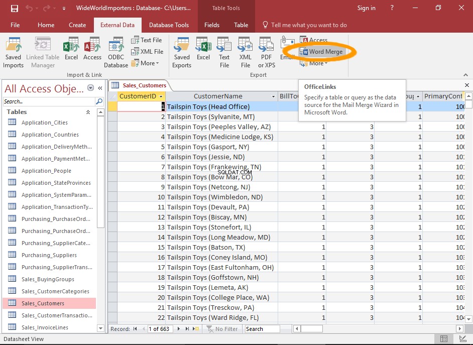Click the current record number box
Image resolution: width=473 pixels, height=345 pixels.
160,329
